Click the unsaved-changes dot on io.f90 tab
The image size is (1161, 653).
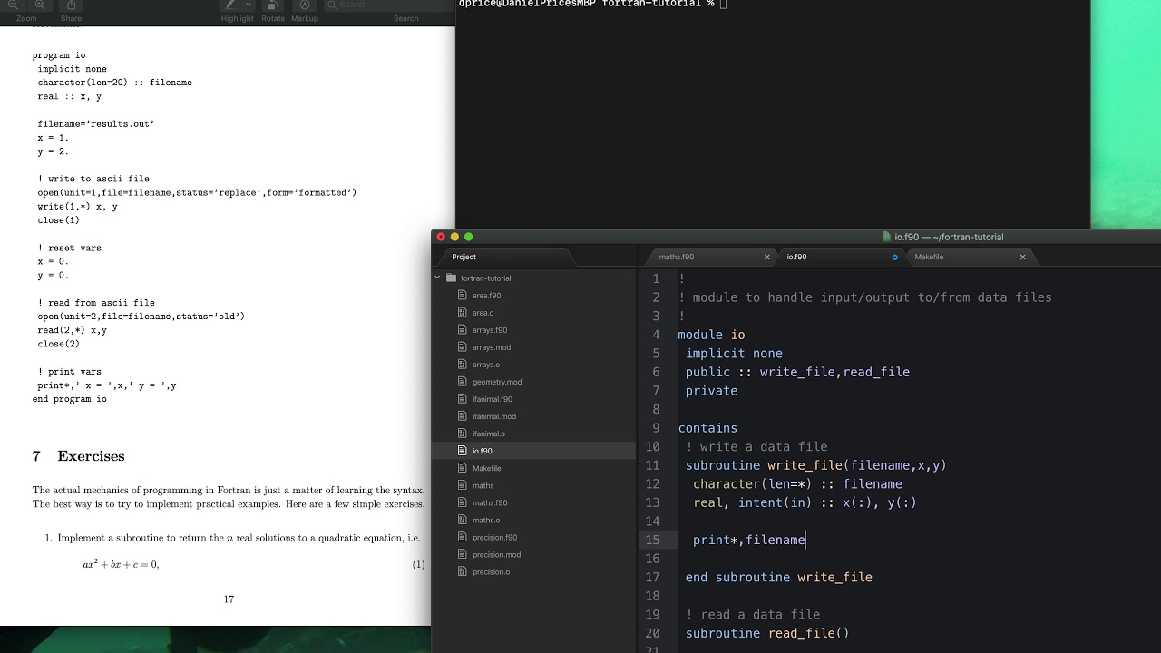[894, 257]
